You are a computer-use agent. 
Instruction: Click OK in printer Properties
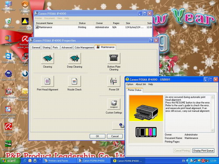pyautogui.click(x=97, y=136)
